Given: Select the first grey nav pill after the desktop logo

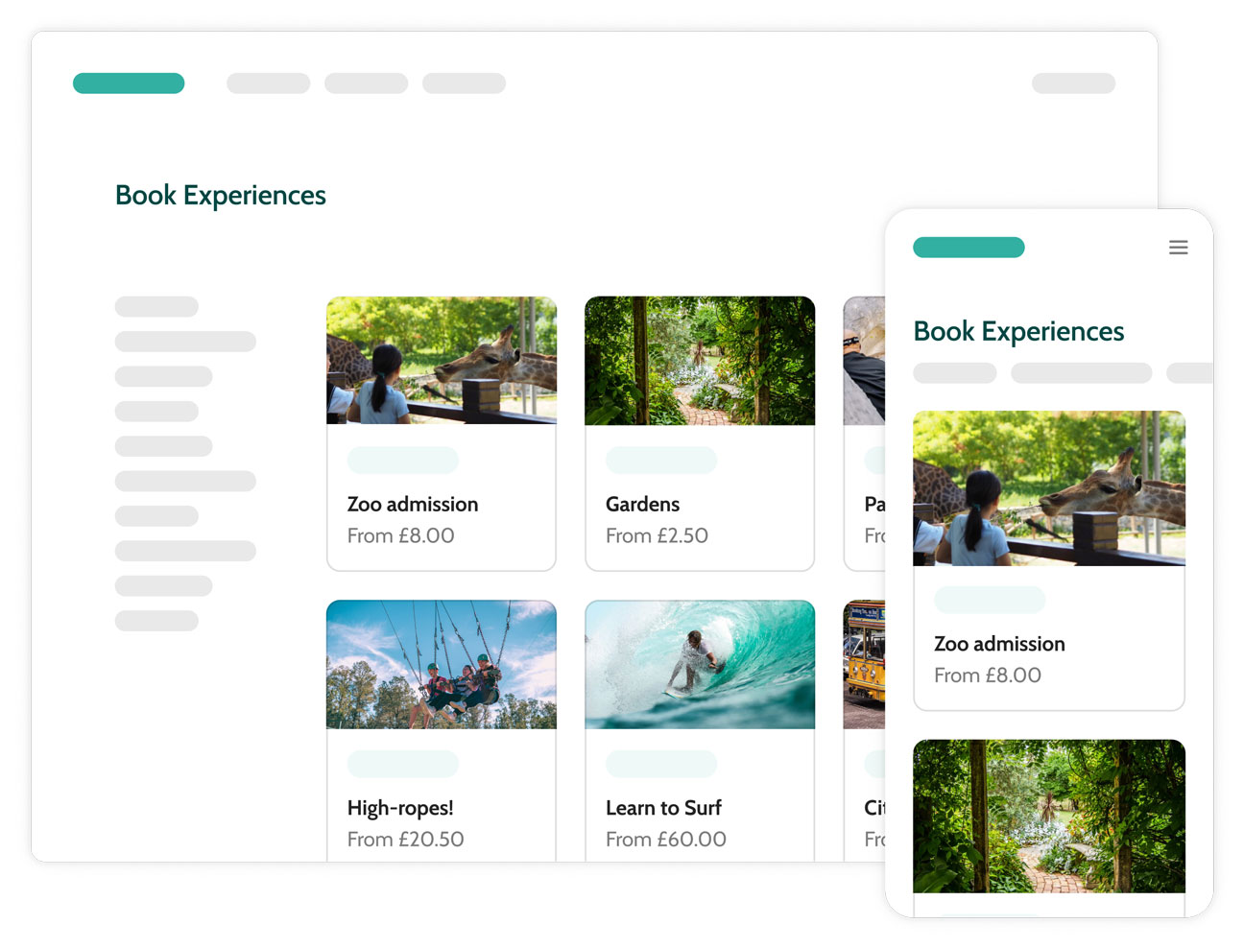Looking at the screenshot, I should 268,83.
